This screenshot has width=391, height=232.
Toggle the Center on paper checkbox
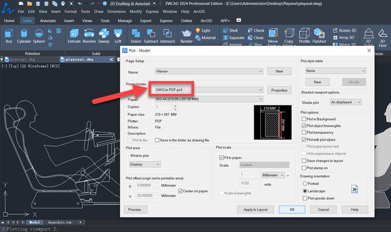click(x=180, y=190)
